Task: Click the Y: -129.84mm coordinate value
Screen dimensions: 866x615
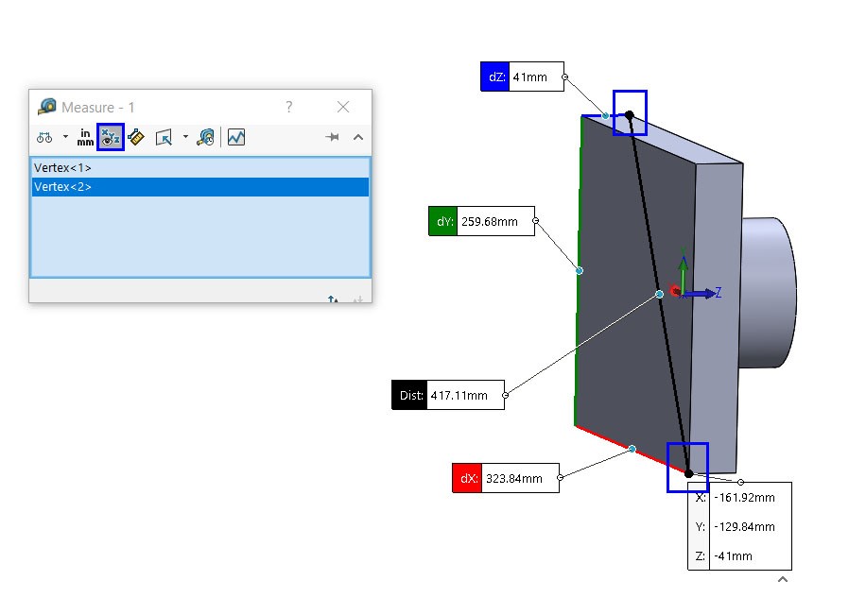Action: pos(744,526)
